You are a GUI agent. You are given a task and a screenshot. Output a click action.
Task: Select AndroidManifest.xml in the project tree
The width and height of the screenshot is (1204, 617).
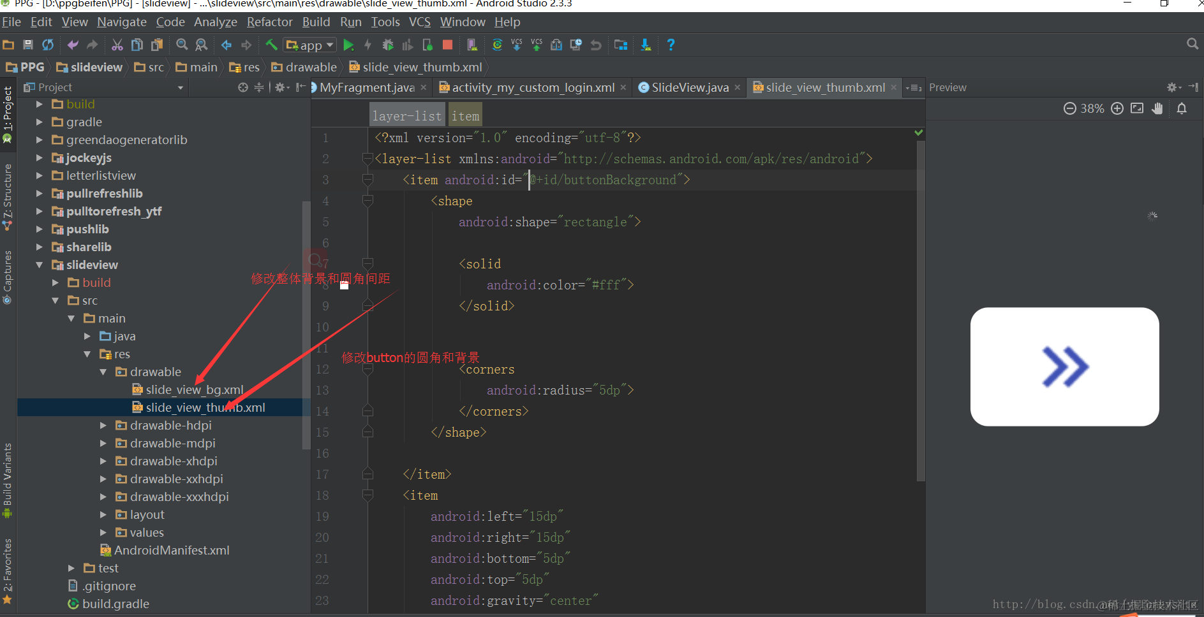(x=172, y=550)
